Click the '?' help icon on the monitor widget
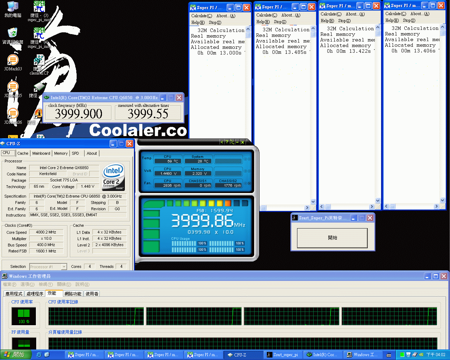The image size is (450, 360). tap(227, 142)
